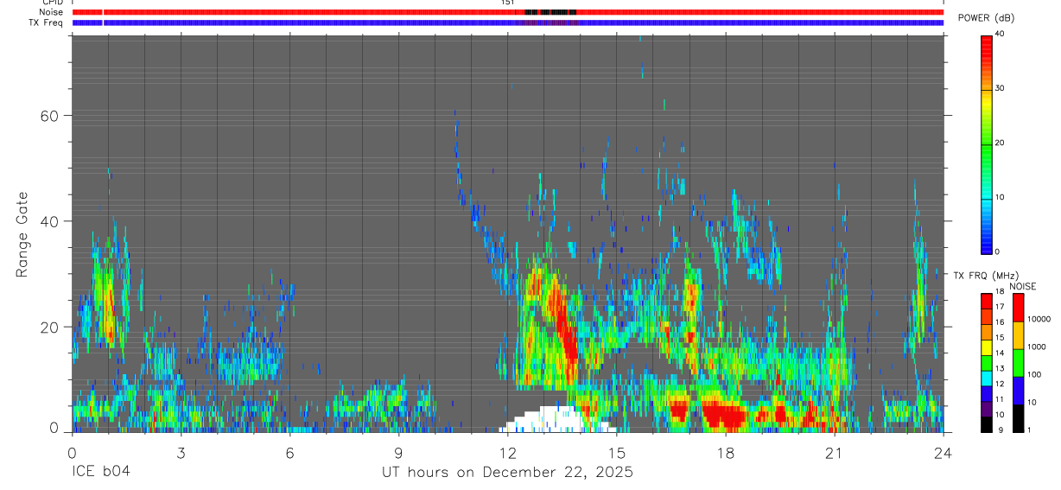Click the 13 label on TX FRQ scale

point(1000,368)
